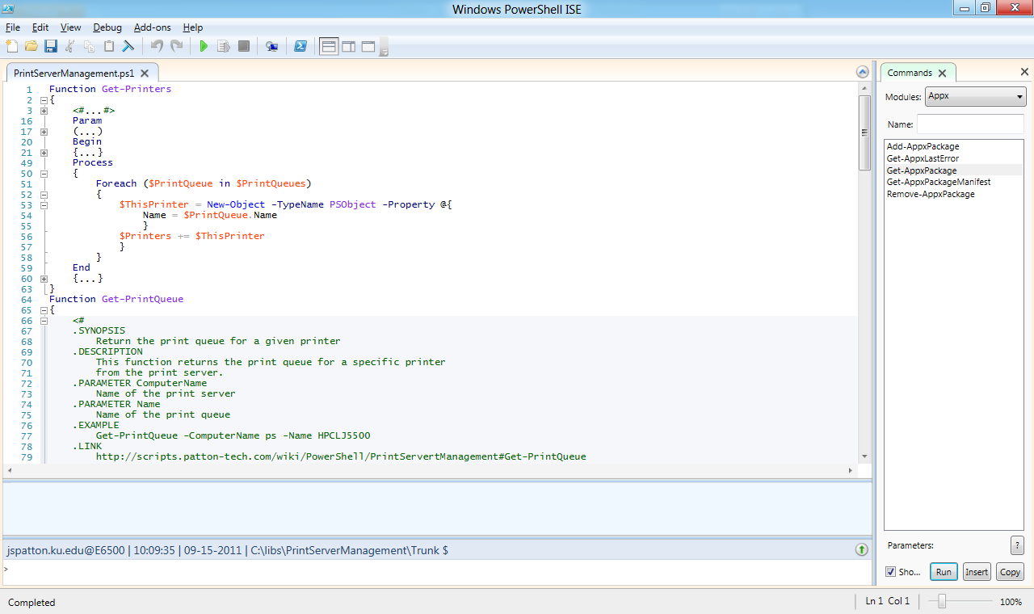The width and height of the screenshot is (1034, 614).
Task: Start PowerShell.exe in a separate window
Action: [300, 46]
